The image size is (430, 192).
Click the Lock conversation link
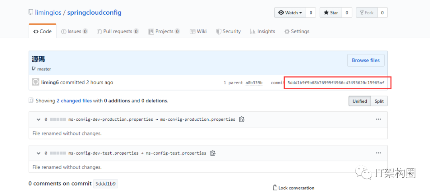[293, 188]
